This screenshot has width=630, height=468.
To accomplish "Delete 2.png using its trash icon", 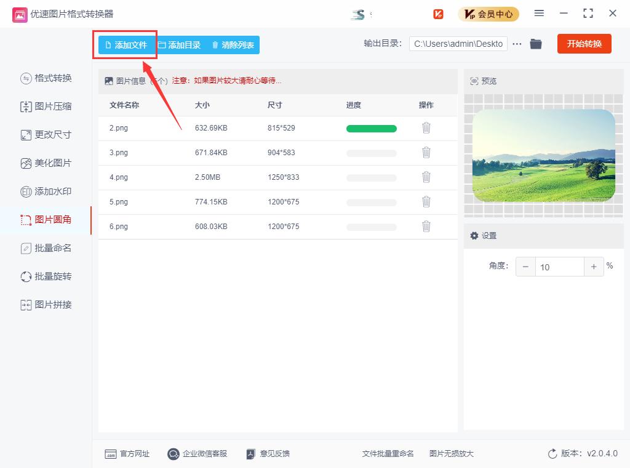I will coord(426,128).
